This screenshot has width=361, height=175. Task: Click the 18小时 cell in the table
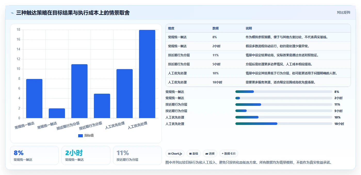coord(217,82)
